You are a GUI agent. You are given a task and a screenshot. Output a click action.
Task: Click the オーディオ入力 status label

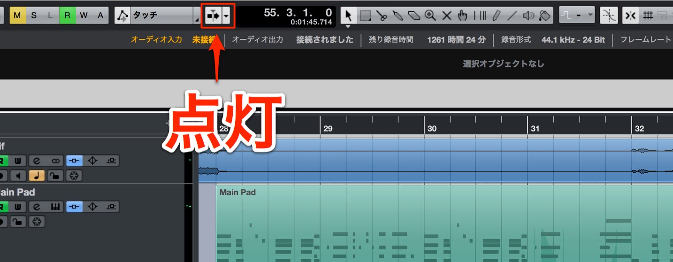point(156,40)
